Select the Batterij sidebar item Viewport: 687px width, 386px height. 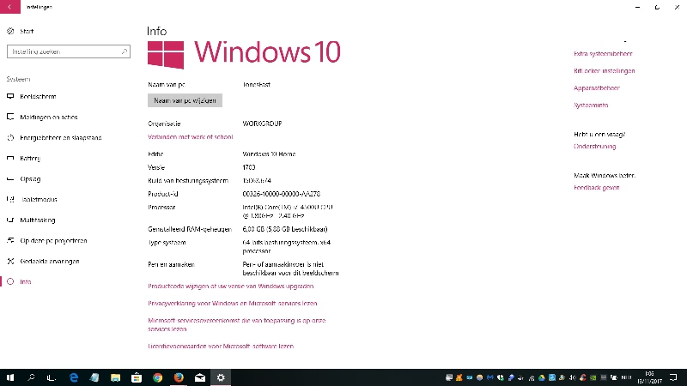coord(30,158)
